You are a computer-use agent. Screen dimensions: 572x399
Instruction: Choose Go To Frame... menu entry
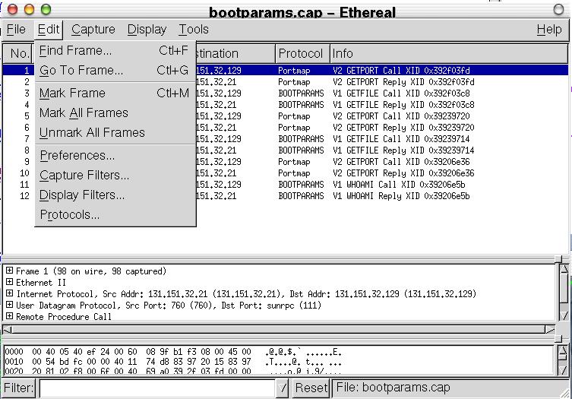pos(115,70)
